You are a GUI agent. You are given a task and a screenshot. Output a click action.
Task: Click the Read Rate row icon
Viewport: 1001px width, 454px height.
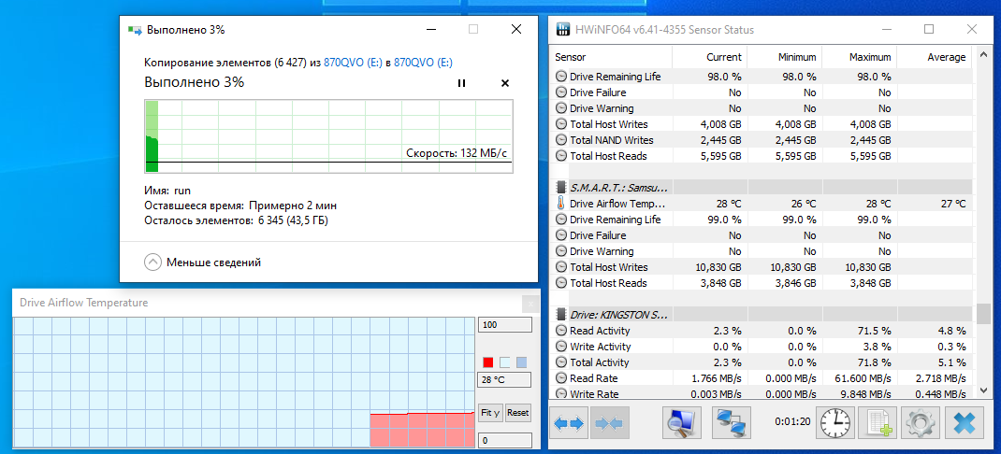pos(560,378)
